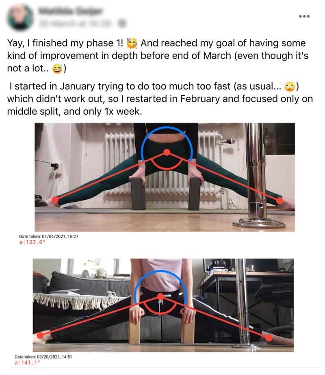The height and width of the screenshot is (375, 325).
Task: Click the 'a:141.1°' angle label
Action: point(27,363)
